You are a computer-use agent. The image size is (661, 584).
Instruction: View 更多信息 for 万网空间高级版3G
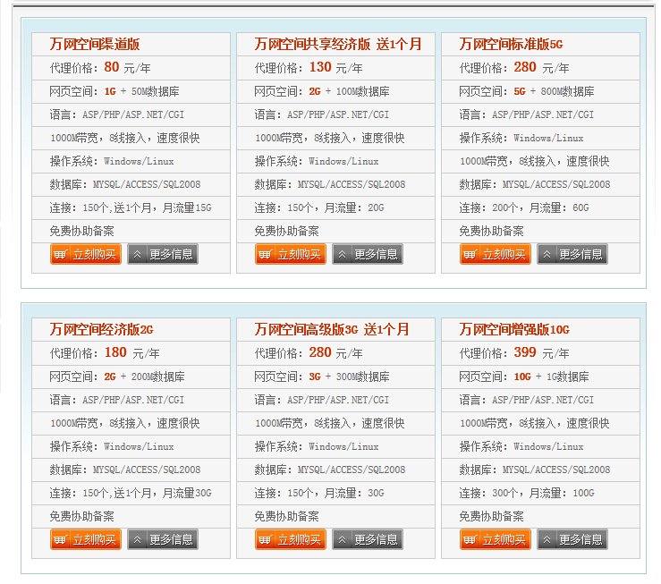(368, 539)
